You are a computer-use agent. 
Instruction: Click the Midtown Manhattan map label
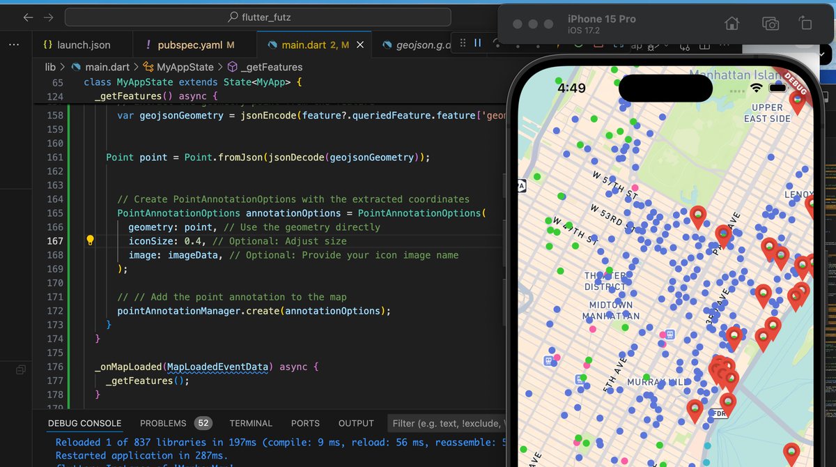(x=611, y=310)
